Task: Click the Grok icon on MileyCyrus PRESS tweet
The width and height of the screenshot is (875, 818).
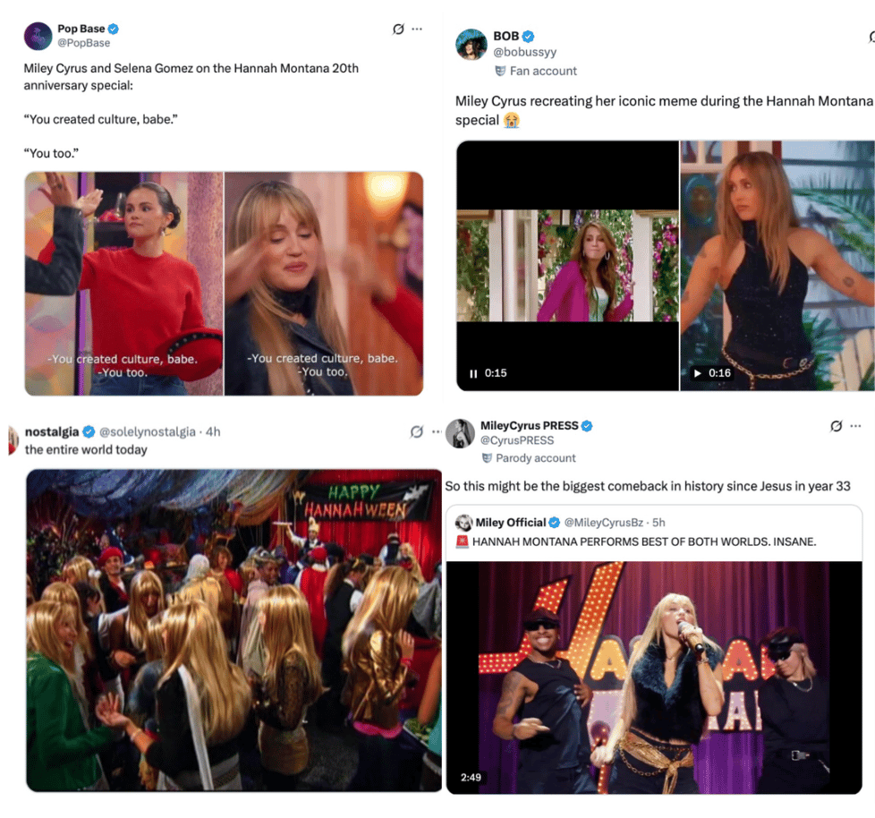Action: click(836, 426)
